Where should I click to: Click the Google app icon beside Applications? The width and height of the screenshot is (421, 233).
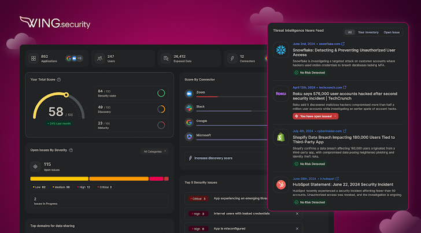(x=69, y=58)
